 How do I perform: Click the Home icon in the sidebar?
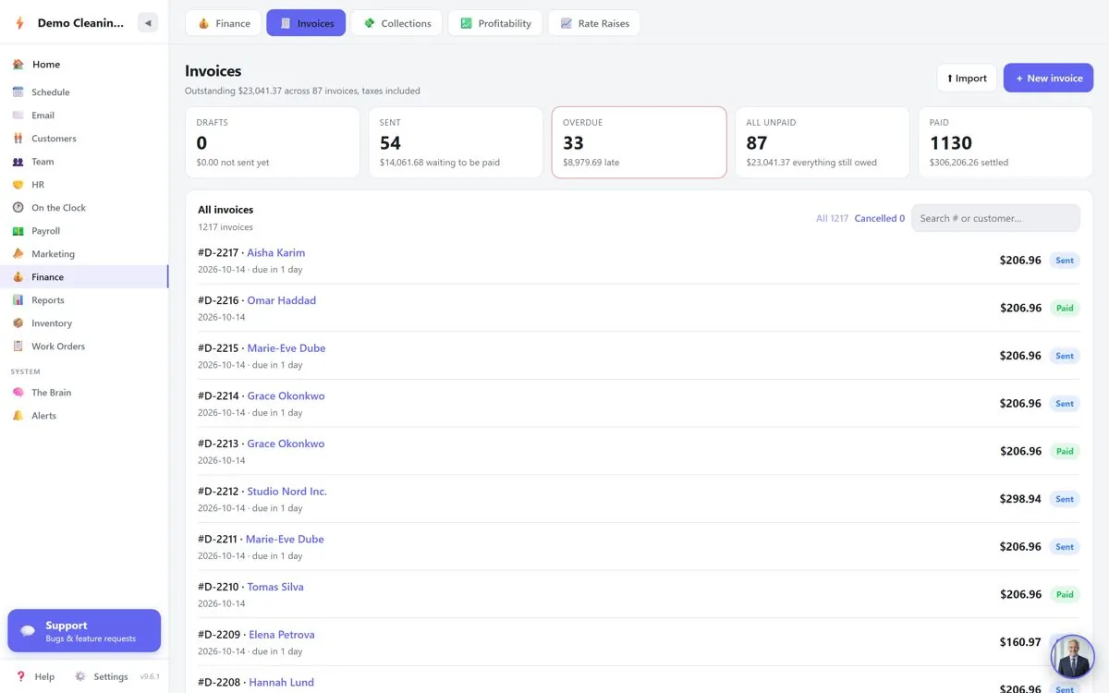(18, 65)
